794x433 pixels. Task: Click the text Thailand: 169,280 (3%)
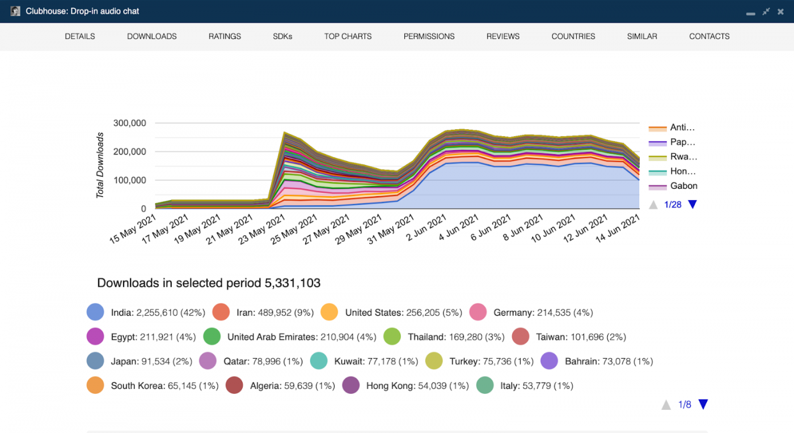coord(456,337)
